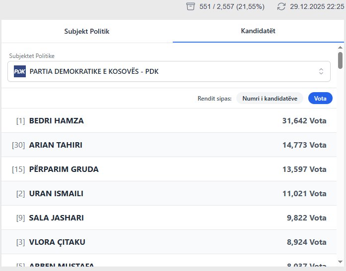
Task: Toggle sorting by Vota
Action: (320, 99)
